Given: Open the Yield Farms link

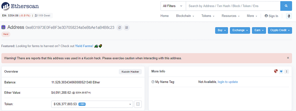Looking at the screenshot, I should (x=84, y=46).
